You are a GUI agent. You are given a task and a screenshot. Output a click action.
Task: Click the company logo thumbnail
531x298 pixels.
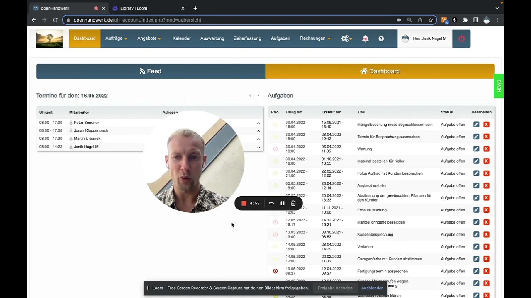[x=49, y=38]
